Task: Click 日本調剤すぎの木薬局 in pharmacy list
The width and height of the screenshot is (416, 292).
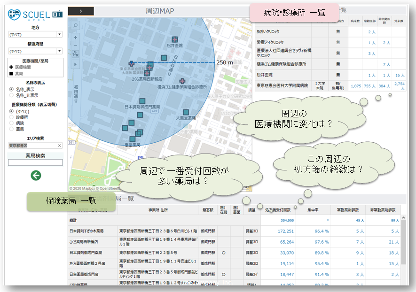Action: coord(86,231)
